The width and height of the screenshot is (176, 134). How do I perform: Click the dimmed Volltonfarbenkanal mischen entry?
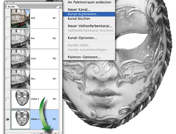tap(90, 31)
